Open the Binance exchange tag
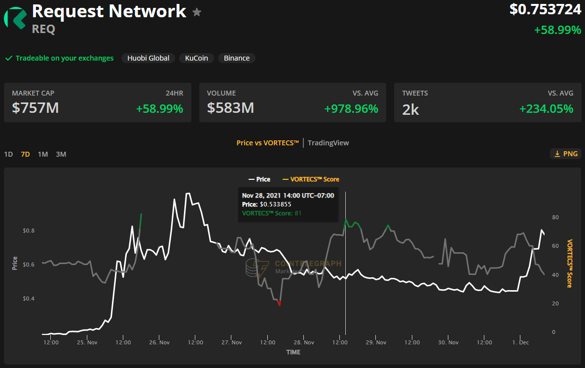The height and width of the screenshot is (368, 585). tap(237, 58)
